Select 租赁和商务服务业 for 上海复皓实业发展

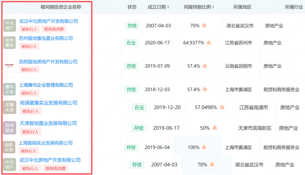(281, 147)
